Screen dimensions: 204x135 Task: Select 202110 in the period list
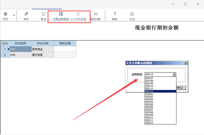(x=160, y=86)
